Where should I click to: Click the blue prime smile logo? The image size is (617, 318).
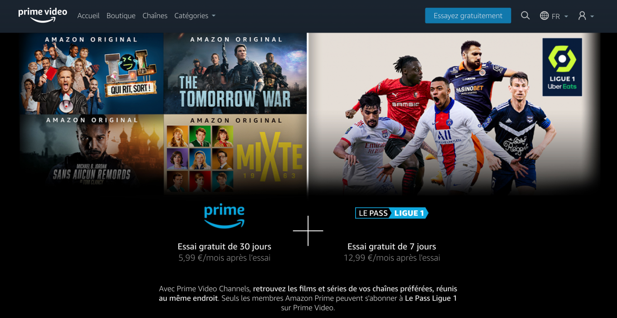point(224,216)
